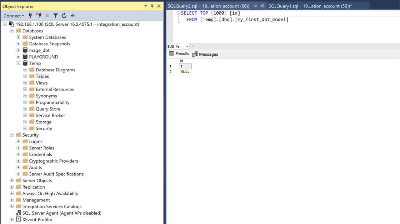Click the Connect Object Explorer plug icon
400x224 pixels.
[x=30, y=16]
